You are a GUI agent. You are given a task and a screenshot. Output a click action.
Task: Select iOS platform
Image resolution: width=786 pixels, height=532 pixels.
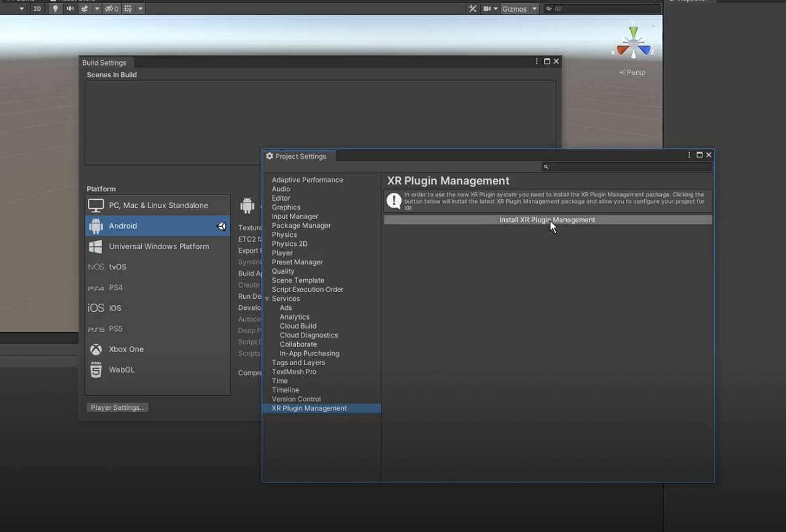(x=158, y=308)
